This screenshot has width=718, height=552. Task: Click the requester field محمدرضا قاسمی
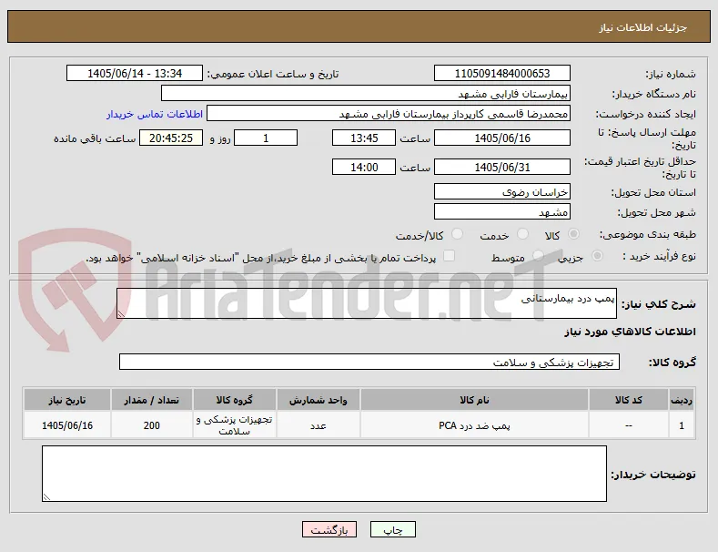(389, 114)
